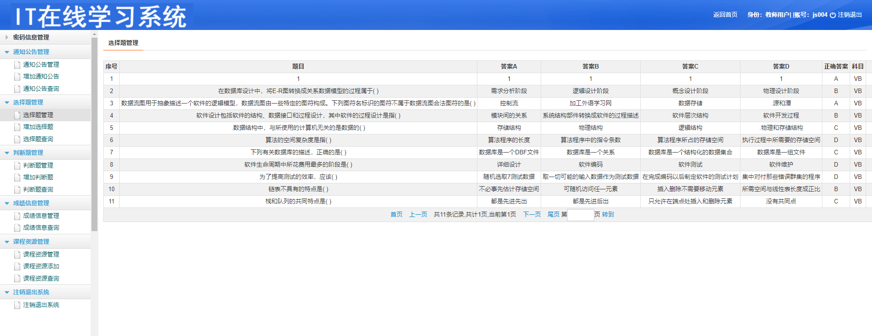Click answer cell 逻辑设计阶段
This screenshot has height=336, width=872.
pos(591,91)
